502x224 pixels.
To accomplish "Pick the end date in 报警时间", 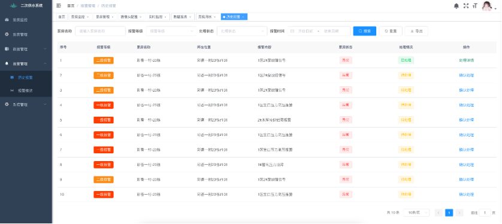I will 332,31.
